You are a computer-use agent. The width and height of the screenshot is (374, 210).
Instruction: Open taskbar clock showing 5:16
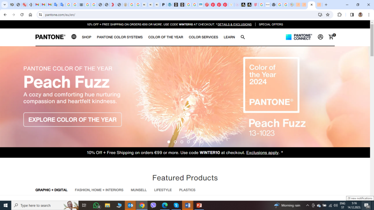click(354, 205)
